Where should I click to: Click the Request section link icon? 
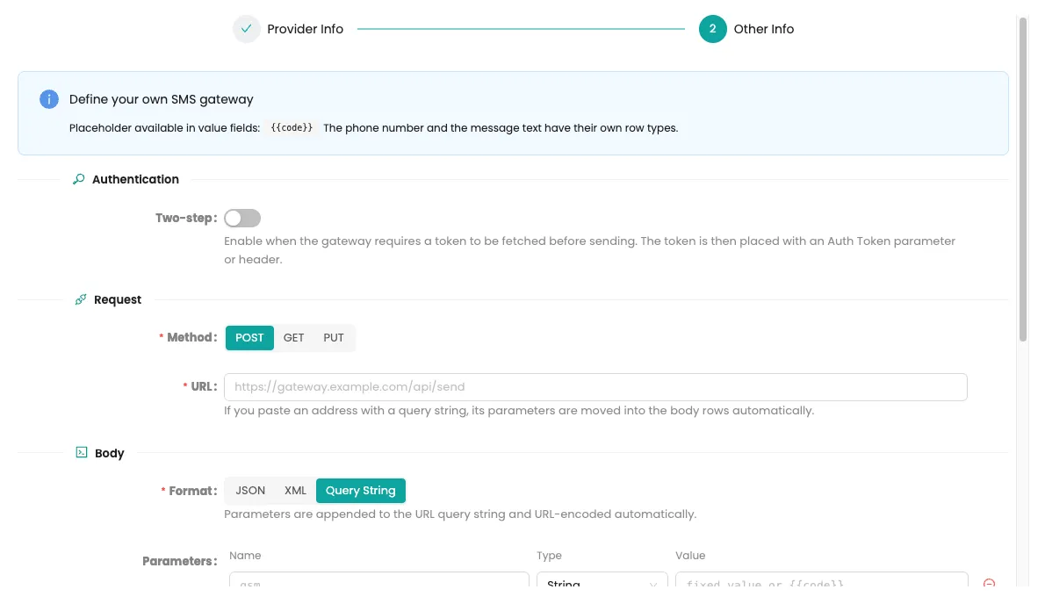[81, 299]
